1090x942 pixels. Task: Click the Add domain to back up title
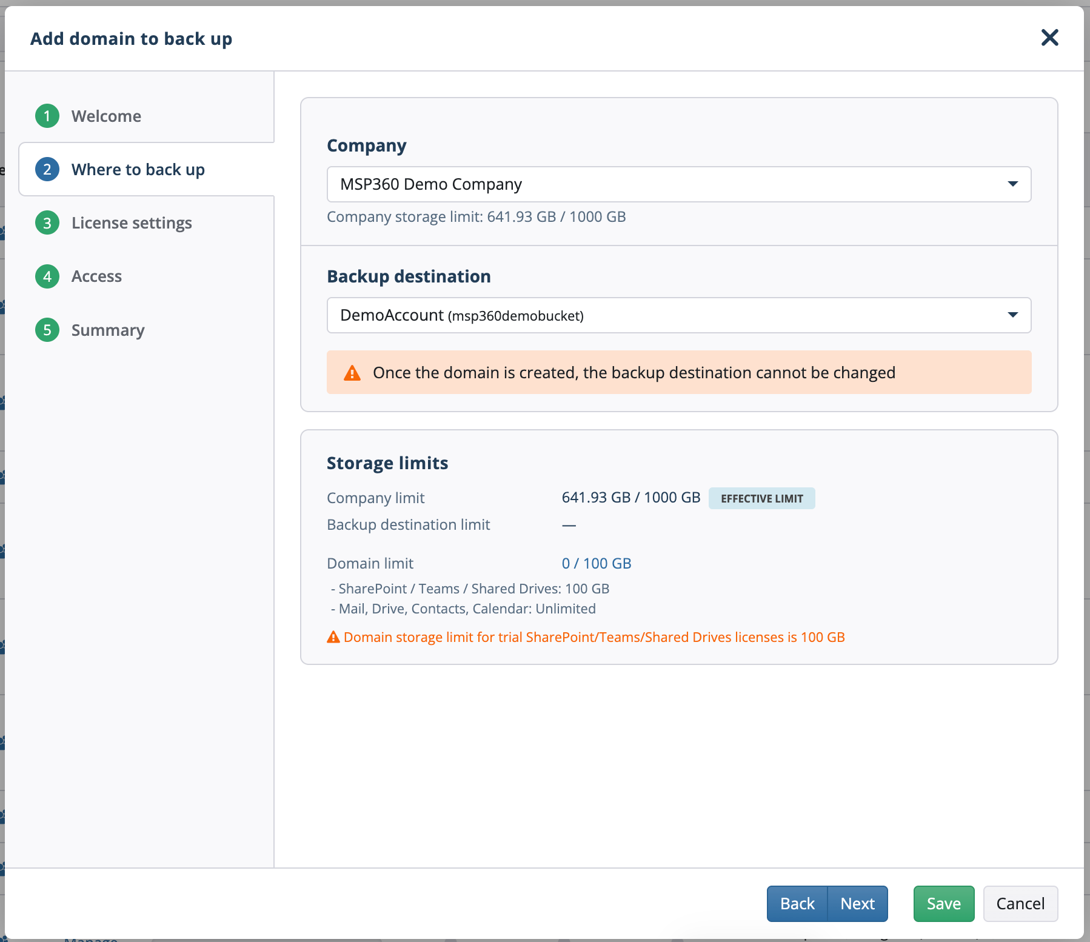[x=132, y=39]
